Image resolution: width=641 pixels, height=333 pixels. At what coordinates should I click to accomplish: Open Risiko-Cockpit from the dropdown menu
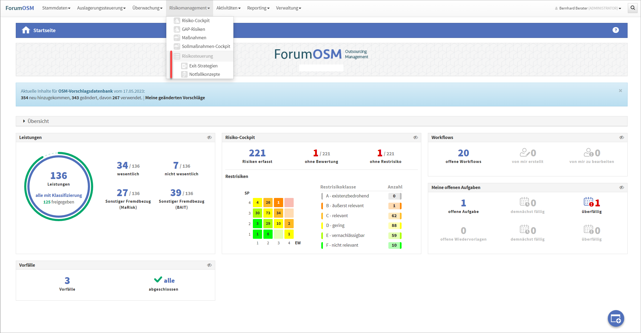click(196, 21)
